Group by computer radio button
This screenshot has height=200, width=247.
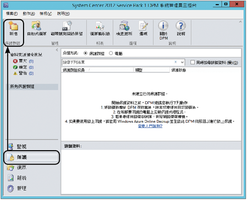[x=111, y=53]
